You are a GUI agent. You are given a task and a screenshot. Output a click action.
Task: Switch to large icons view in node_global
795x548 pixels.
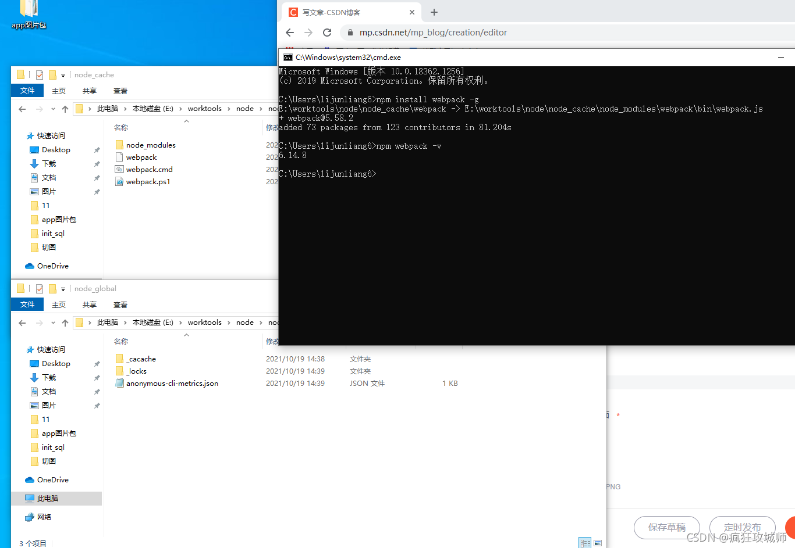point(598,543)
